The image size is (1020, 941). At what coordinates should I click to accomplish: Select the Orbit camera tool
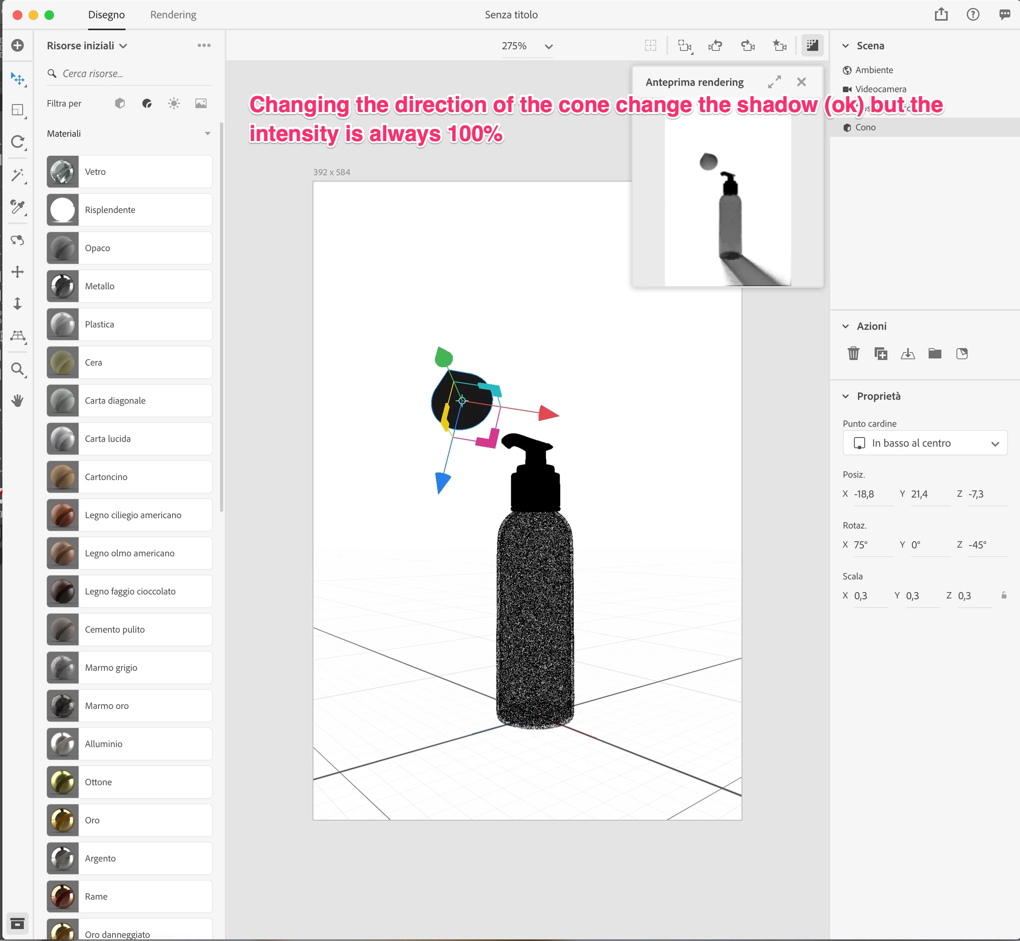coord(17,240)
